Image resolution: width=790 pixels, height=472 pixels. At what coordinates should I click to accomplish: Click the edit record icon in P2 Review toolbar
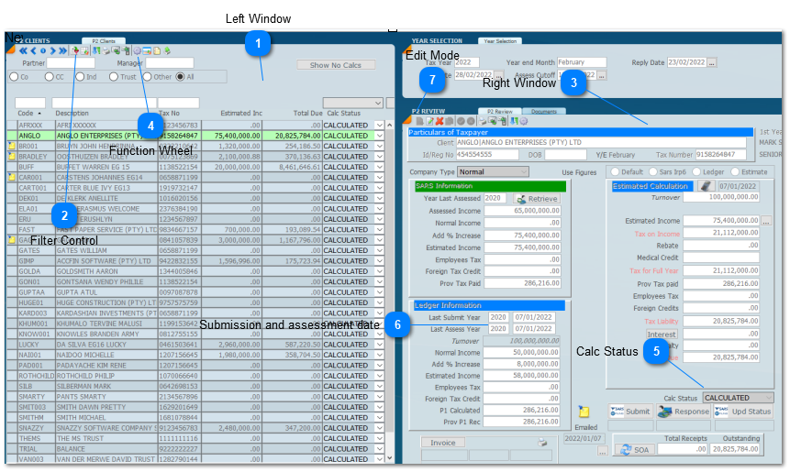[428, 121]
